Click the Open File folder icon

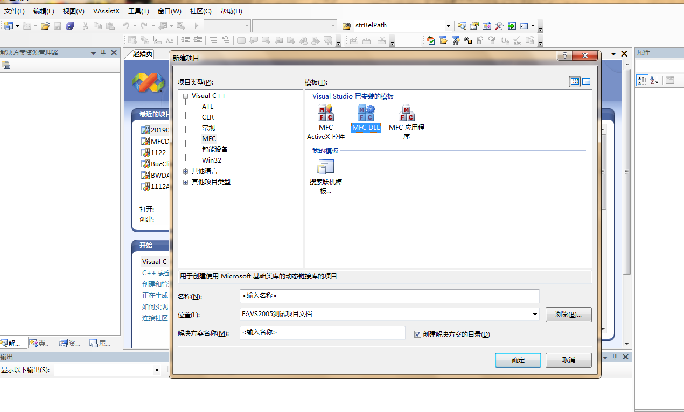tap(45, 26)
